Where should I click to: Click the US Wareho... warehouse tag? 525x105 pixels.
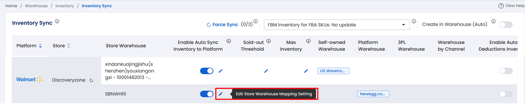333,71
